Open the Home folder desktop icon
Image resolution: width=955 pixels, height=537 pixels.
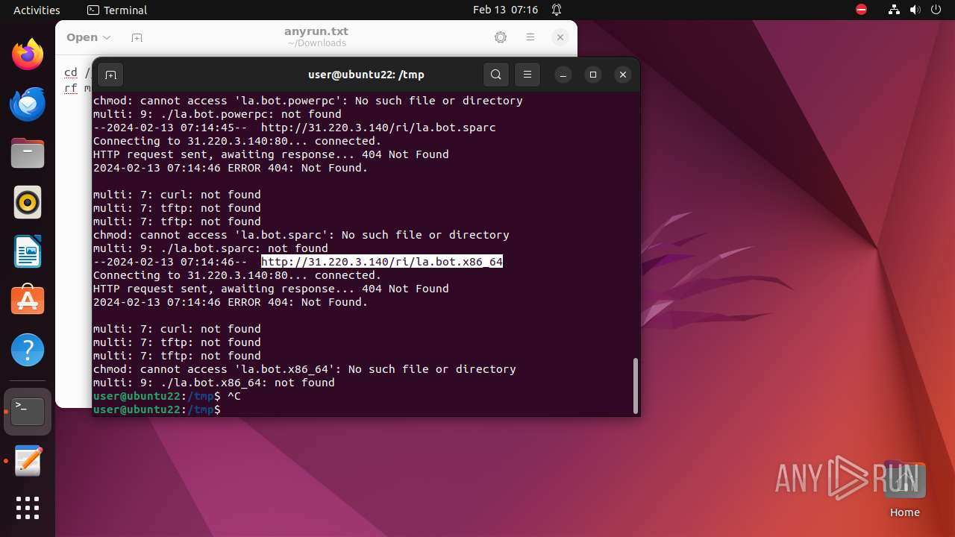(x=904, y=489)
